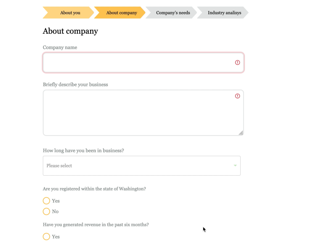Click the 'How long have you been in business?' label

click(84, 150)
